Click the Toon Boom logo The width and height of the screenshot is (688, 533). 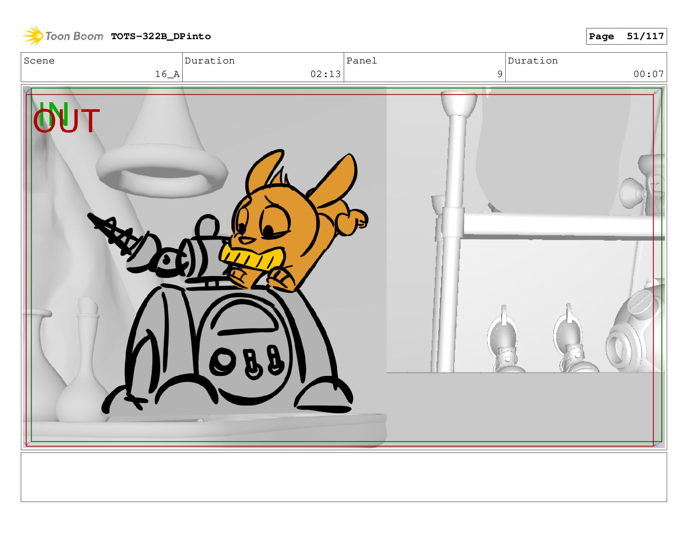63,36
